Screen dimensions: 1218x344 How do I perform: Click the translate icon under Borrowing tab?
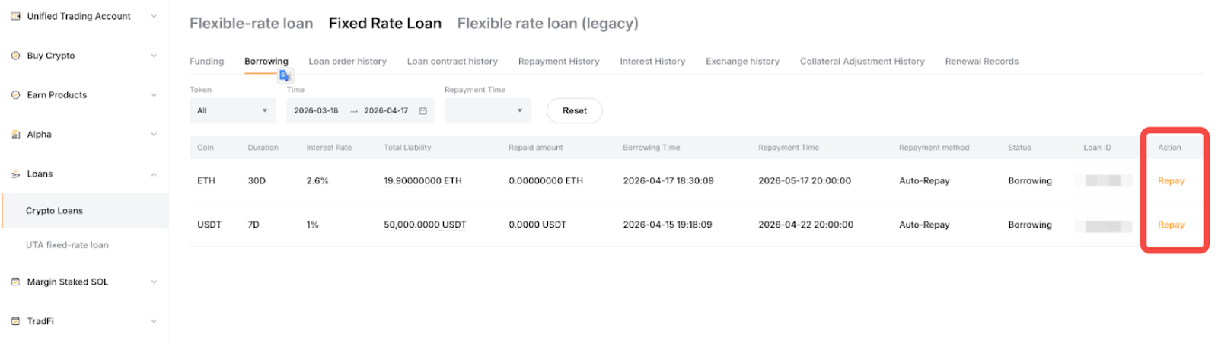coord(285,75)
